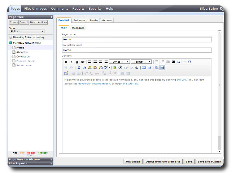Insert a bulleted list

pos(157,62)
